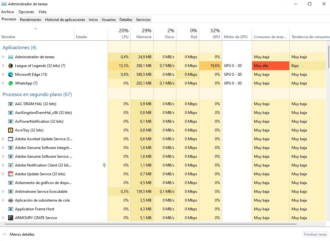
Task: Click the Antimalware Service Executable icon
Action: click(x=11, y=192)
